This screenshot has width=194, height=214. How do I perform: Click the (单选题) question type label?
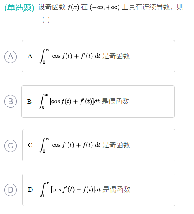pyautogui.click(x=19, y=8)
